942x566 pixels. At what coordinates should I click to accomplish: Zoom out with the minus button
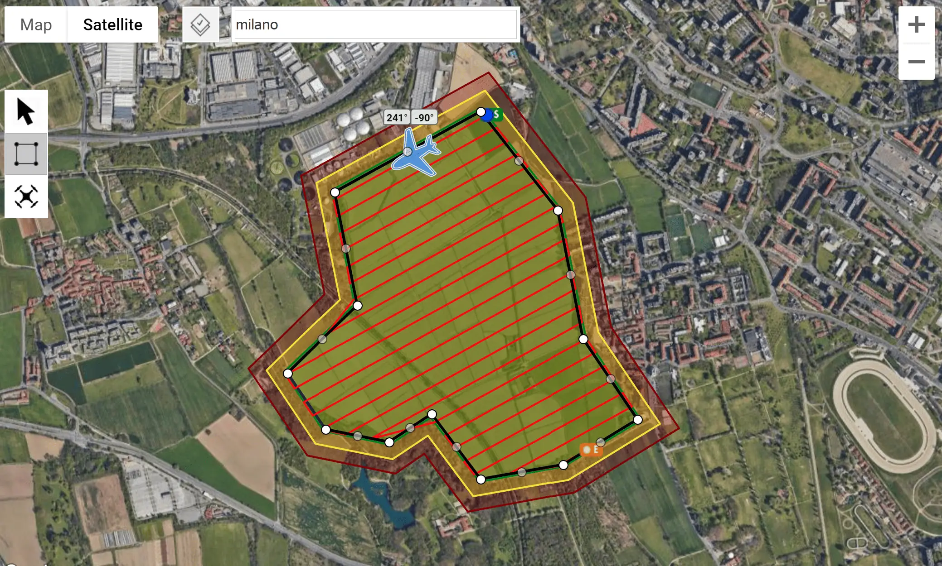click(x=916, y=62)
